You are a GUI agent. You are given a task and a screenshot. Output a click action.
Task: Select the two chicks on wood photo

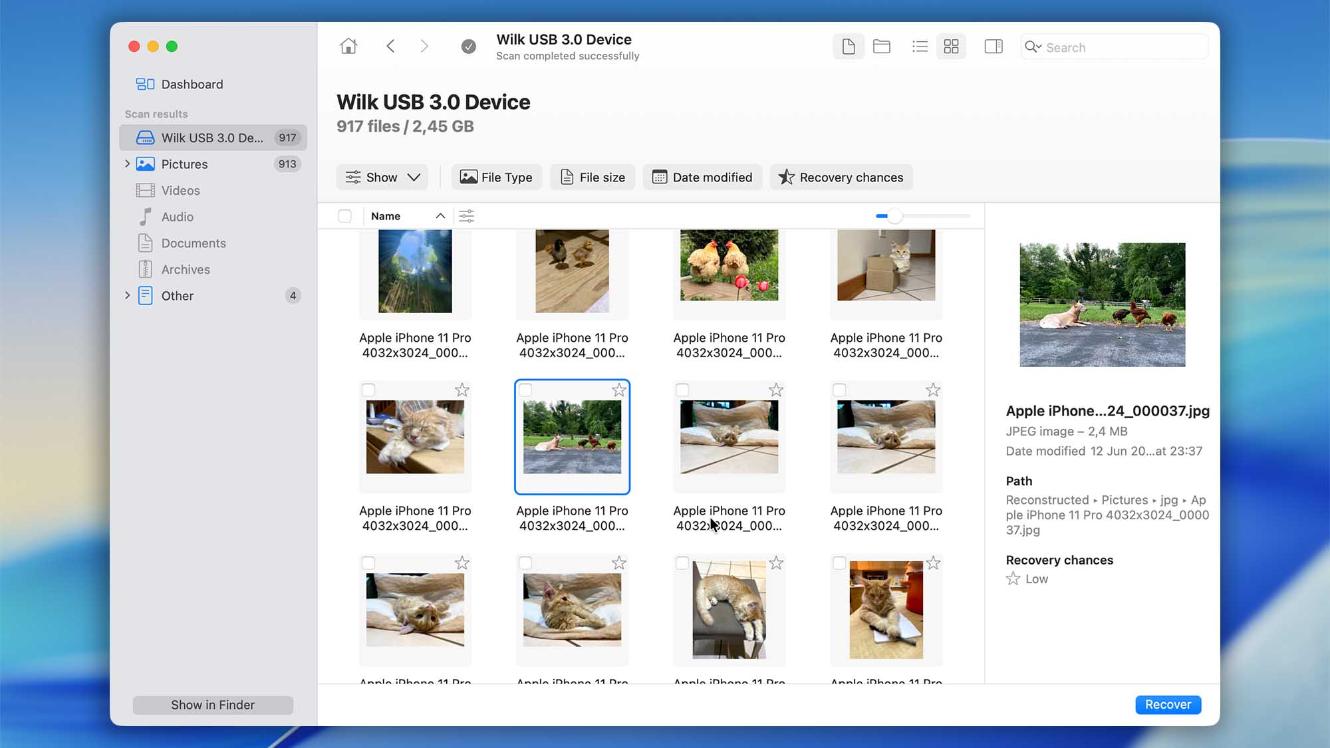572,271
